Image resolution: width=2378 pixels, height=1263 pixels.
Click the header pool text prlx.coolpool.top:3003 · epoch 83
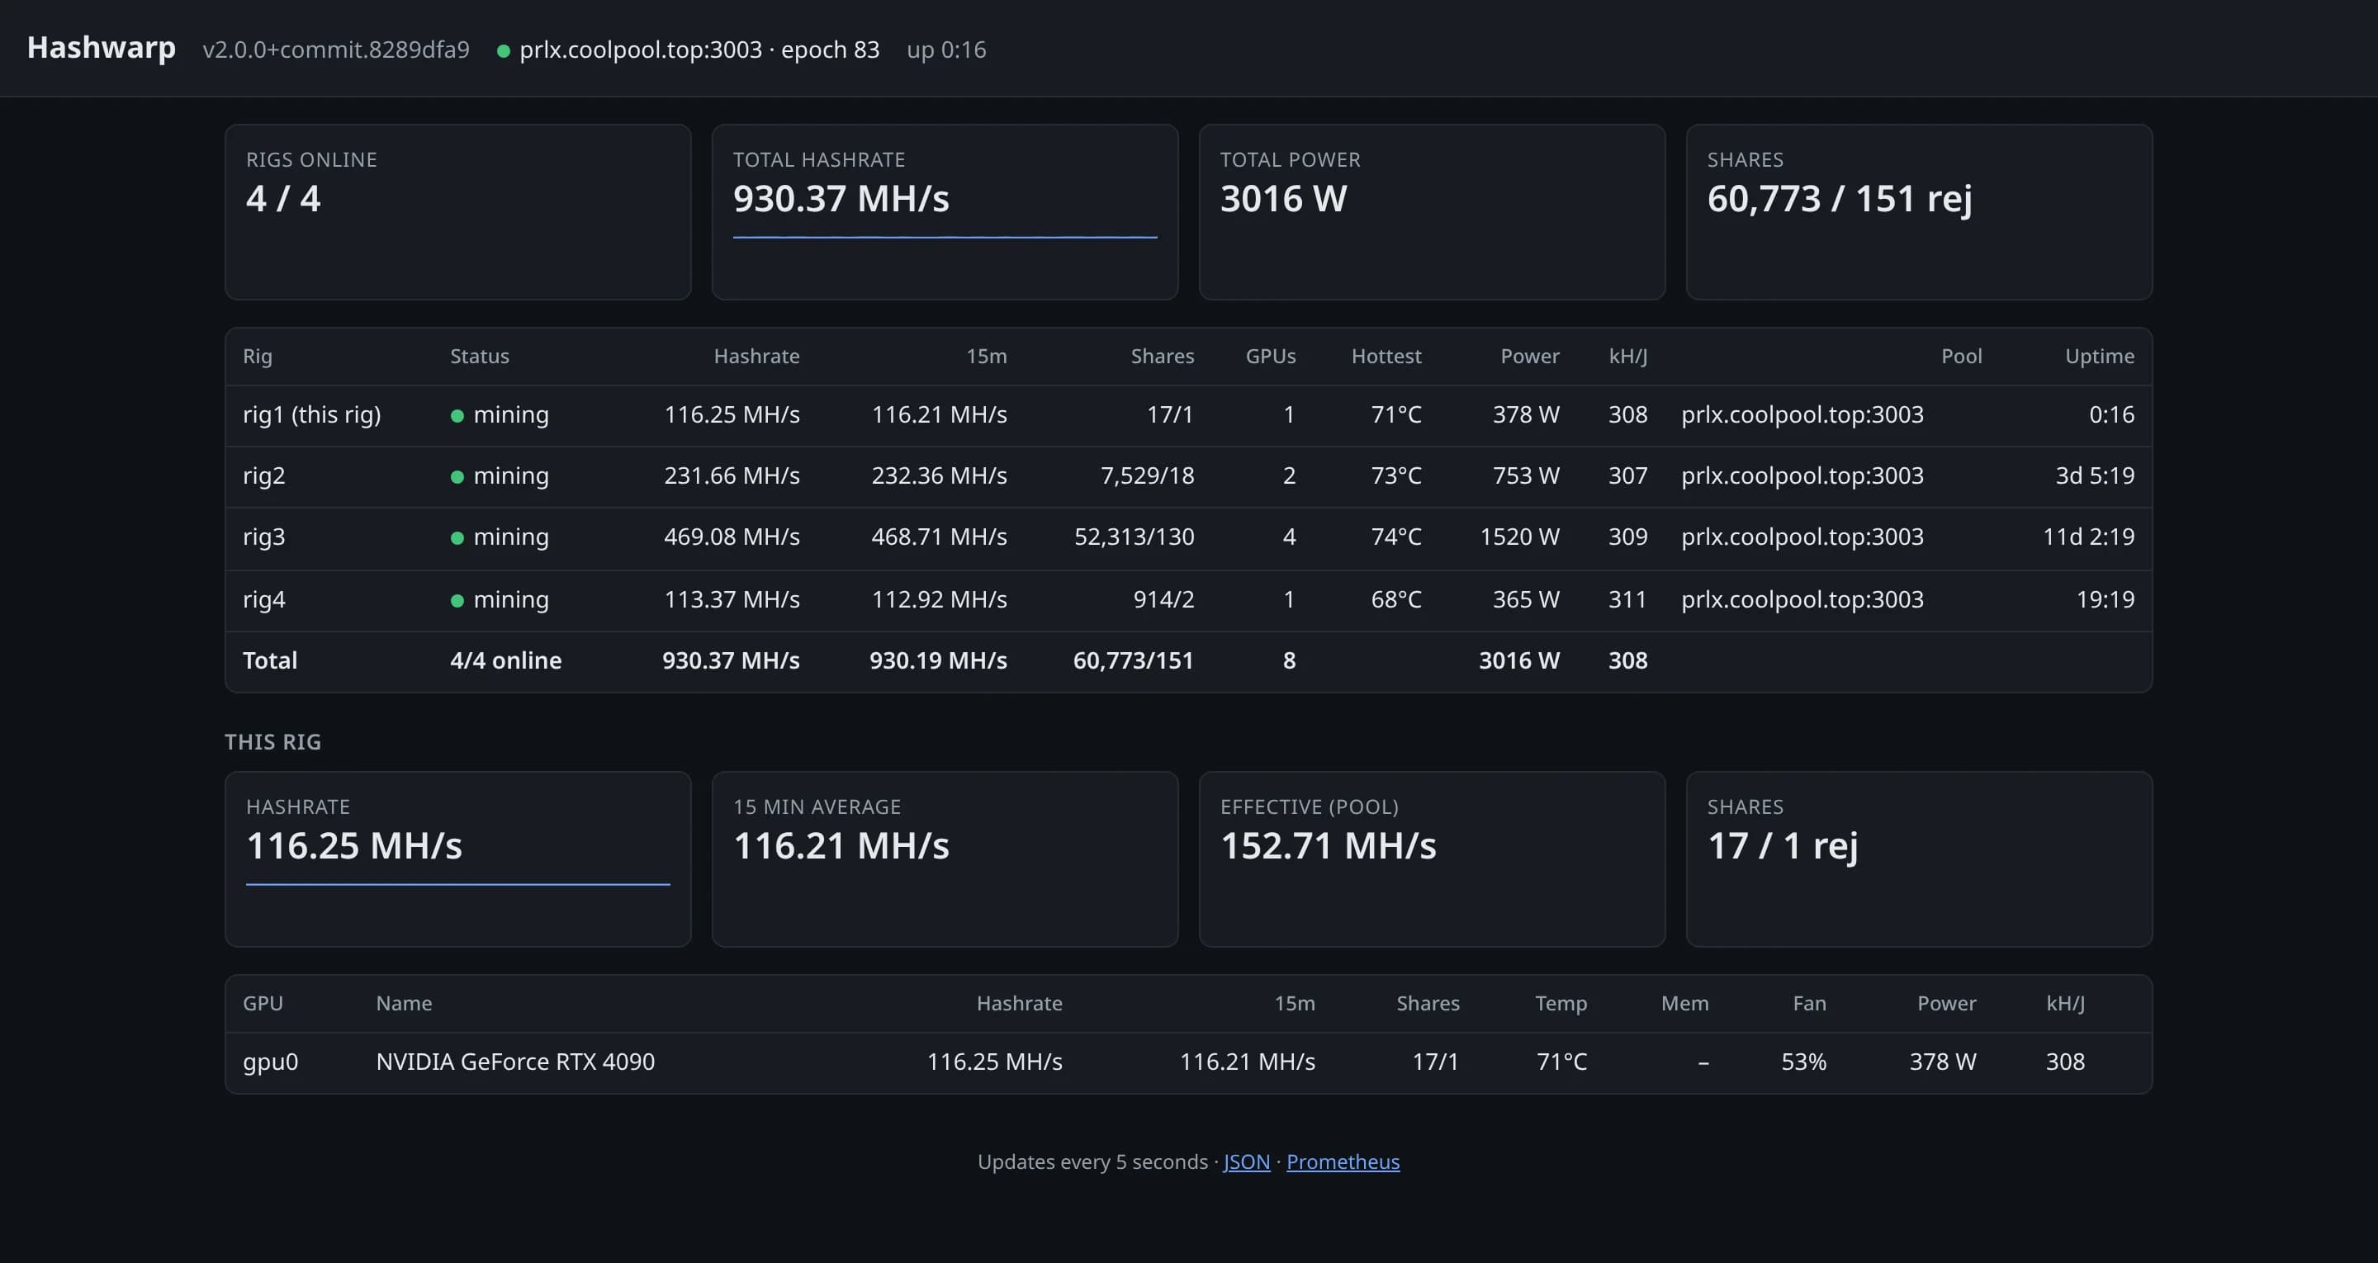(x=699, y=49)
